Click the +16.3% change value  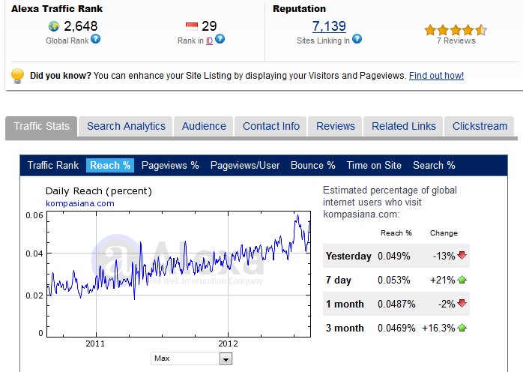pos(438,328)
